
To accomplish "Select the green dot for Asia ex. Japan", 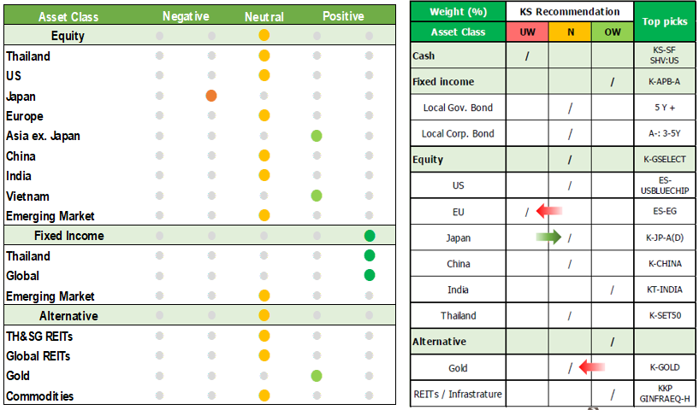I will tap(317, 136).
